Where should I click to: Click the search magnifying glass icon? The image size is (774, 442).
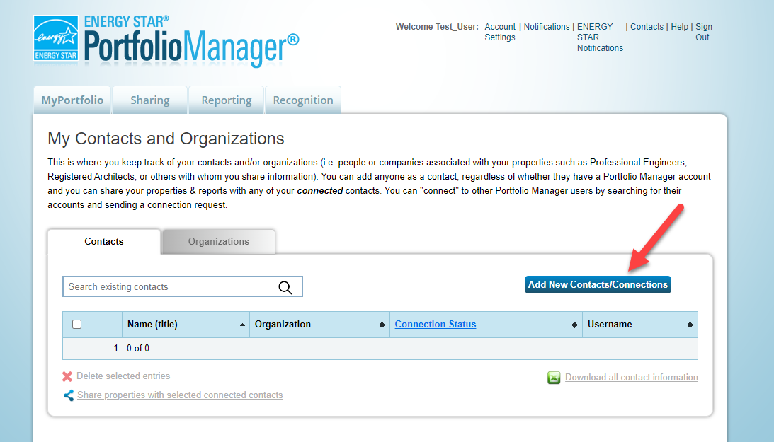285,287
